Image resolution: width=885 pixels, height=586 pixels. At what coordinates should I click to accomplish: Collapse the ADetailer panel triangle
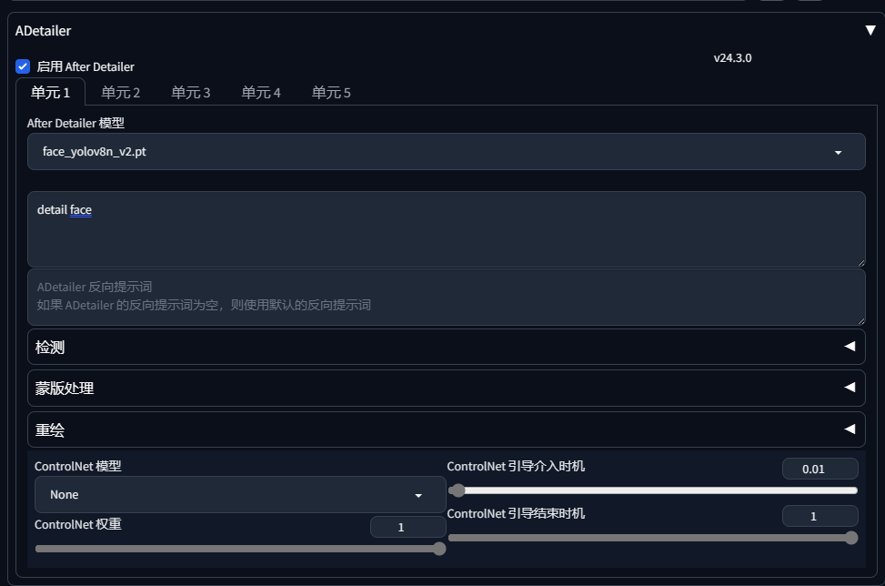point(870,31)
